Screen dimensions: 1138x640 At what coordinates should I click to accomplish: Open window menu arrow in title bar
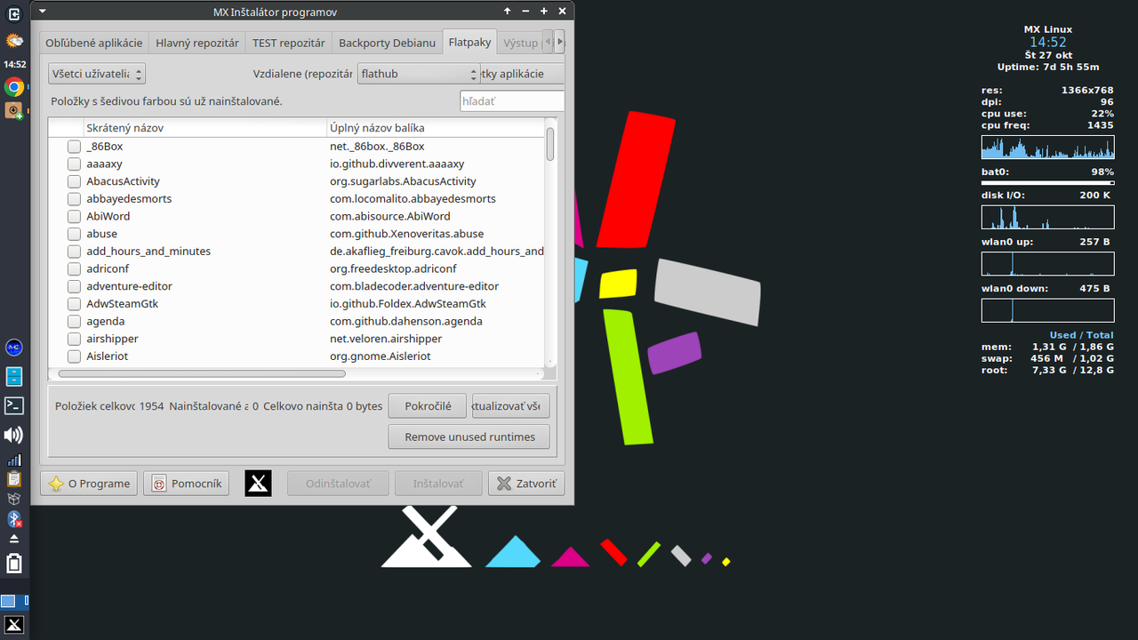pos(43,12)
